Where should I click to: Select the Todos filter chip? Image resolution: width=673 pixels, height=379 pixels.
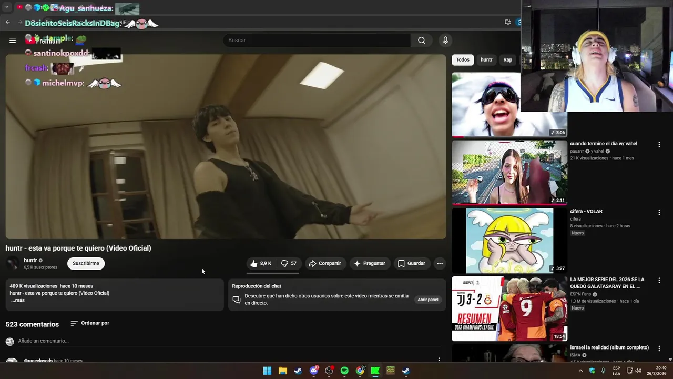pyautogui.click(x=463, y=59)
